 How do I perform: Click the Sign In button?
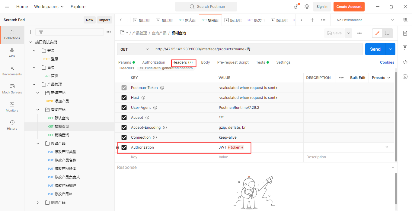click(x=322, y=7)
